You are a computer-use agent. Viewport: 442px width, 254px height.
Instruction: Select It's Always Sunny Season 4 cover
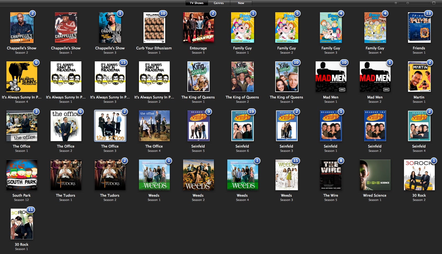[22, 77]
